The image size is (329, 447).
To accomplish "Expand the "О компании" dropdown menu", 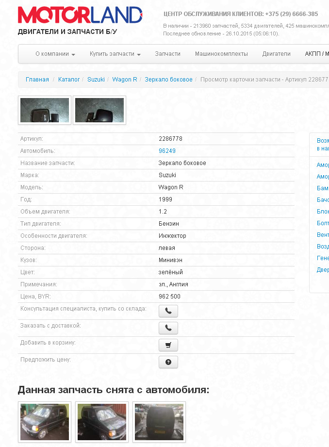I will tap(55, 54).
